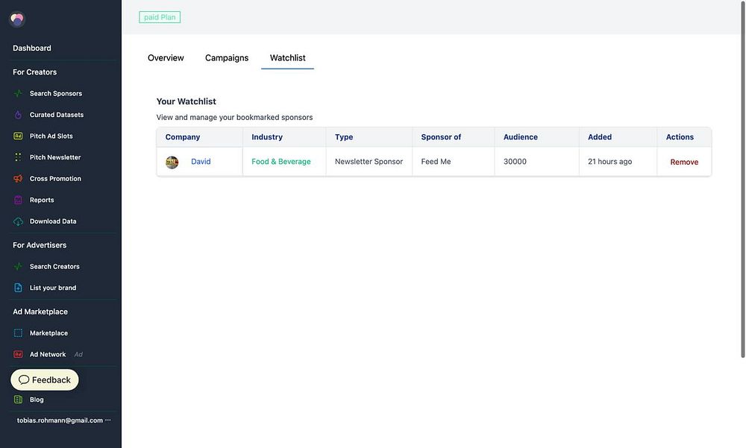Click the Your Watchlist heading

[x=186, y=101]
